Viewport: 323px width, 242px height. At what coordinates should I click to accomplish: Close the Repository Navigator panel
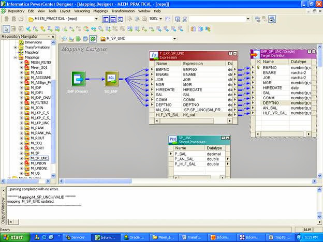pyautogui.click(x=53, y=37)
